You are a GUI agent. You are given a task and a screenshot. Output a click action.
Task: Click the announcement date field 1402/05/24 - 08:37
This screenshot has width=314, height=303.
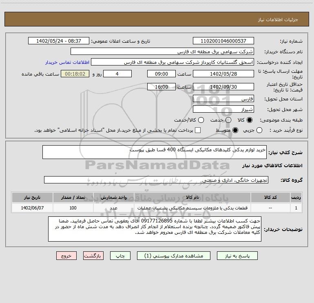coord(59,41)
